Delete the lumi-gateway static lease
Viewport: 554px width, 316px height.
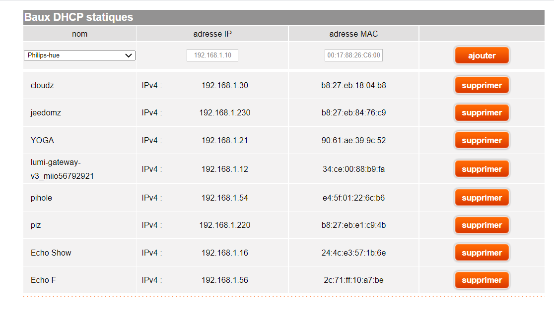click(482, 169)
